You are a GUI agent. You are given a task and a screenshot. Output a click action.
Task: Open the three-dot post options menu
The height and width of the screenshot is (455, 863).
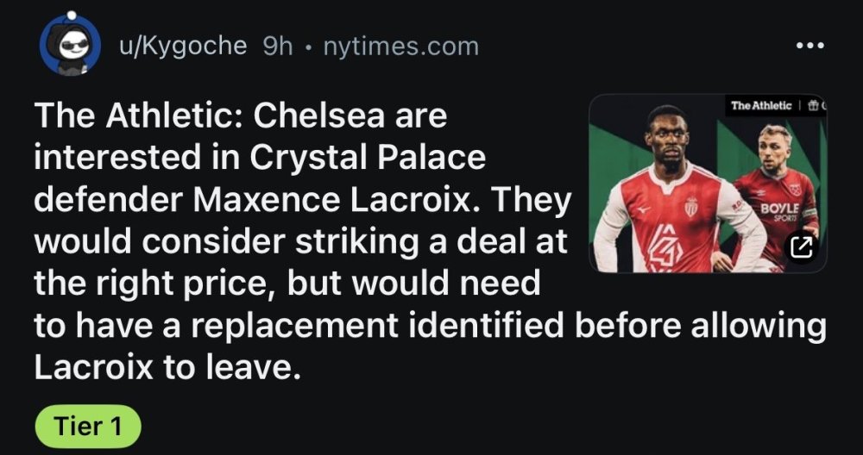[810, 46]
